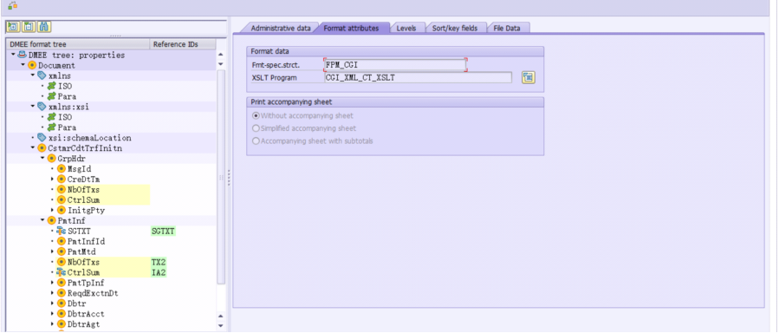Expand the Dbtr node arrow
Image resolution: width=779 pixels, height=333 pixels.
52,304
